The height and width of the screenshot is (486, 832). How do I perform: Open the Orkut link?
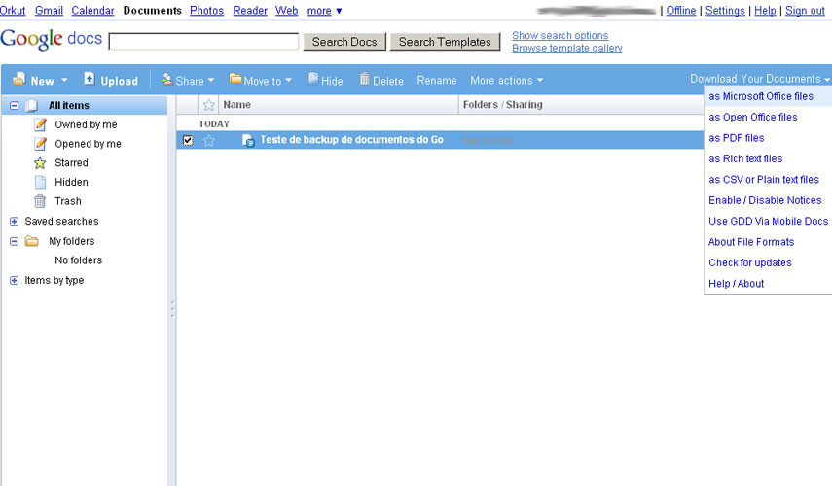pos(13,10)
